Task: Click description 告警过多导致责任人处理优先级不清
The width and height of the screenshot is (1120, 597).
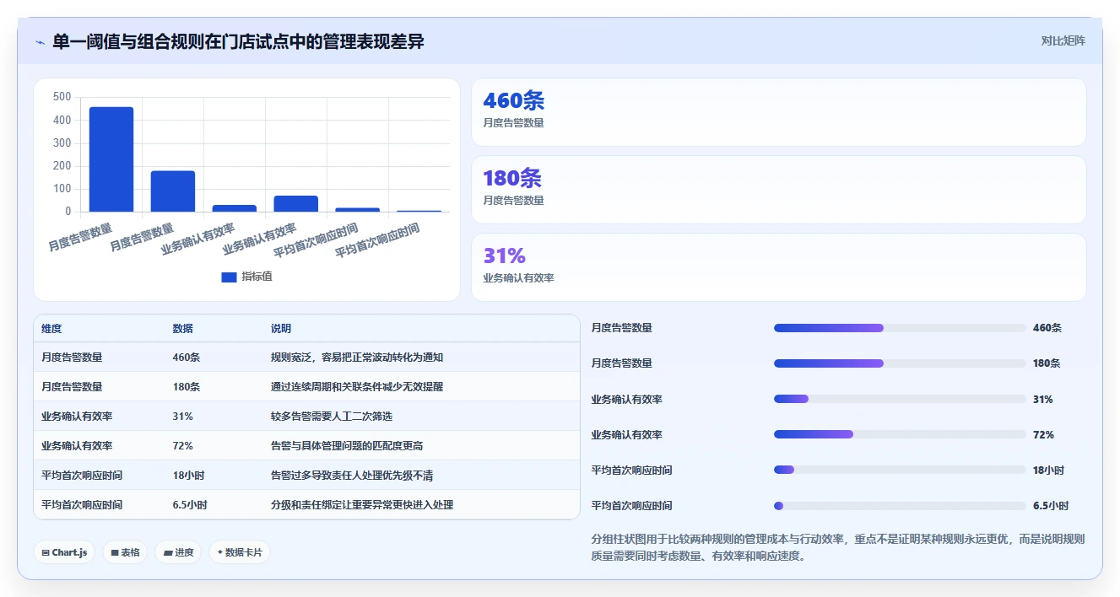Action: coord(352,476)
